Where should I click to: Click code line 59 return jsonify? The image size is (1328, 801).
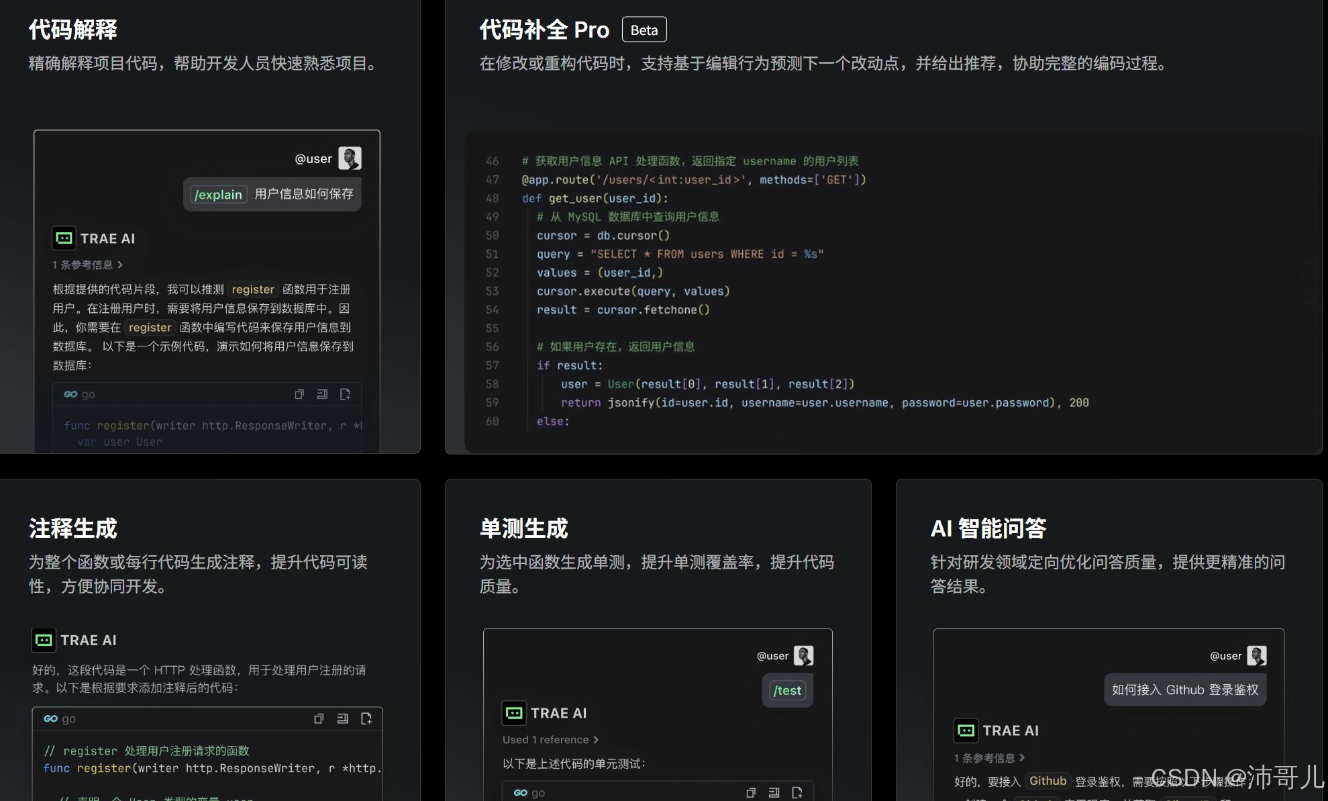pos(825,403)
